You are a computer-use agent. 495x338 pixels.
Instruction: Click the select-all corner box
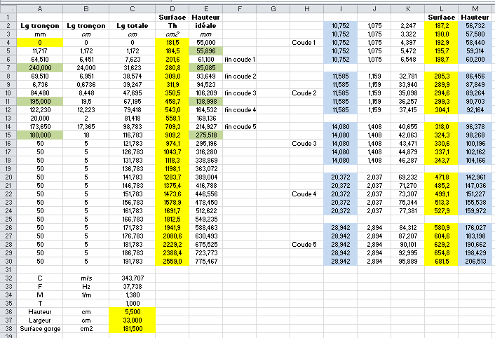click(x=8, y=9)
